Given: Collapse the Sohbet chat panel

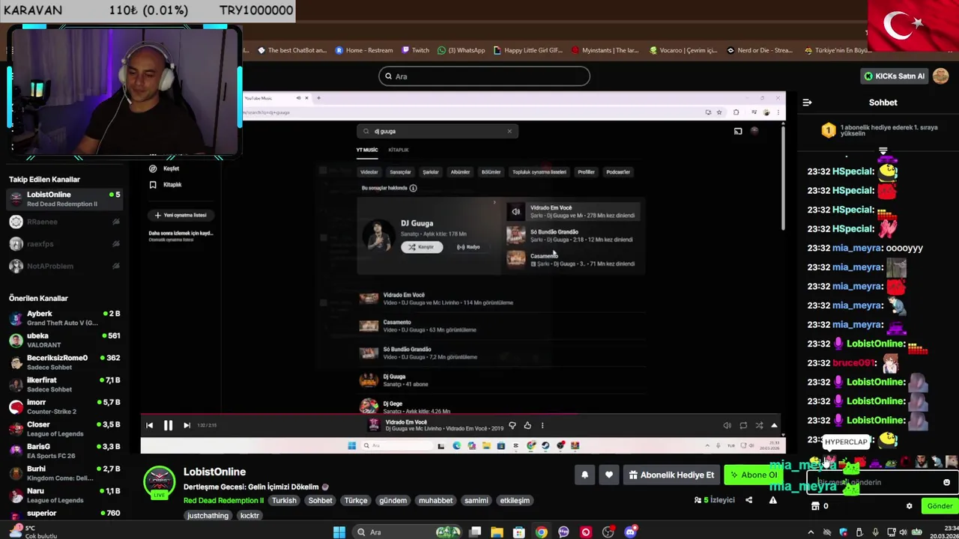Looking at the screenshot, I should click(x=807, y=103).
